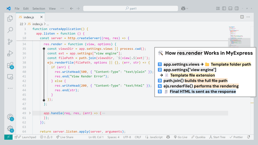Close the index.js tab
This screenshot has height=145, width=258.
[41, 17]
